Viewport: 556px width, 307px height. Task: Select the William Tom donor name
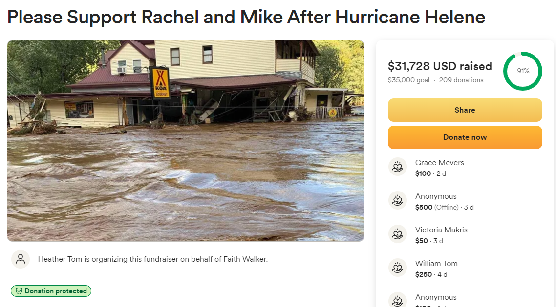click(436, 264)
